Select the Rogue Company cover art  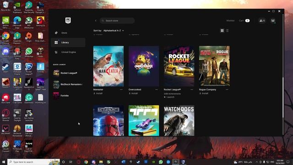click(214, 66)
